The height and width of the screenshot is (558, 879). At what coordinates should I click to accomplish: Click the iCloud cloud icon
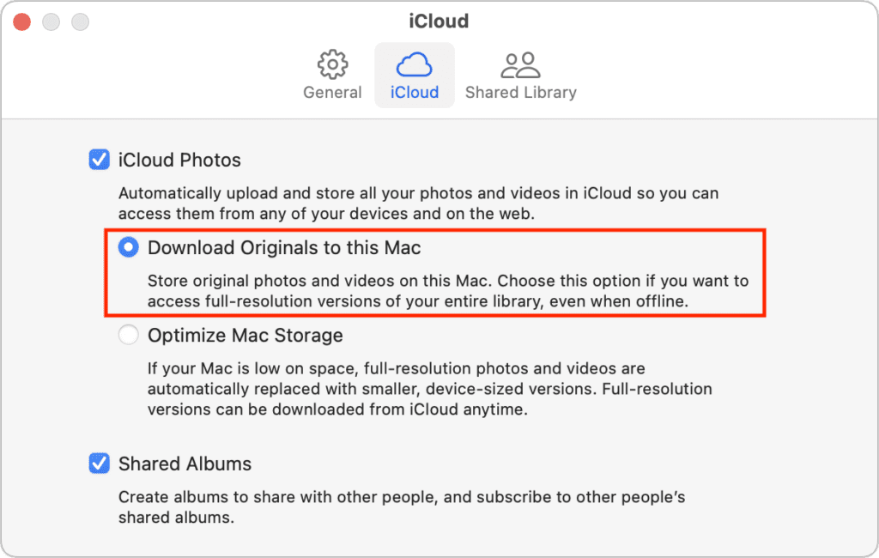415,64
